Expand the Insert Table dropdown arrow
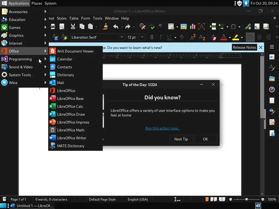 [x=177, y=27]
